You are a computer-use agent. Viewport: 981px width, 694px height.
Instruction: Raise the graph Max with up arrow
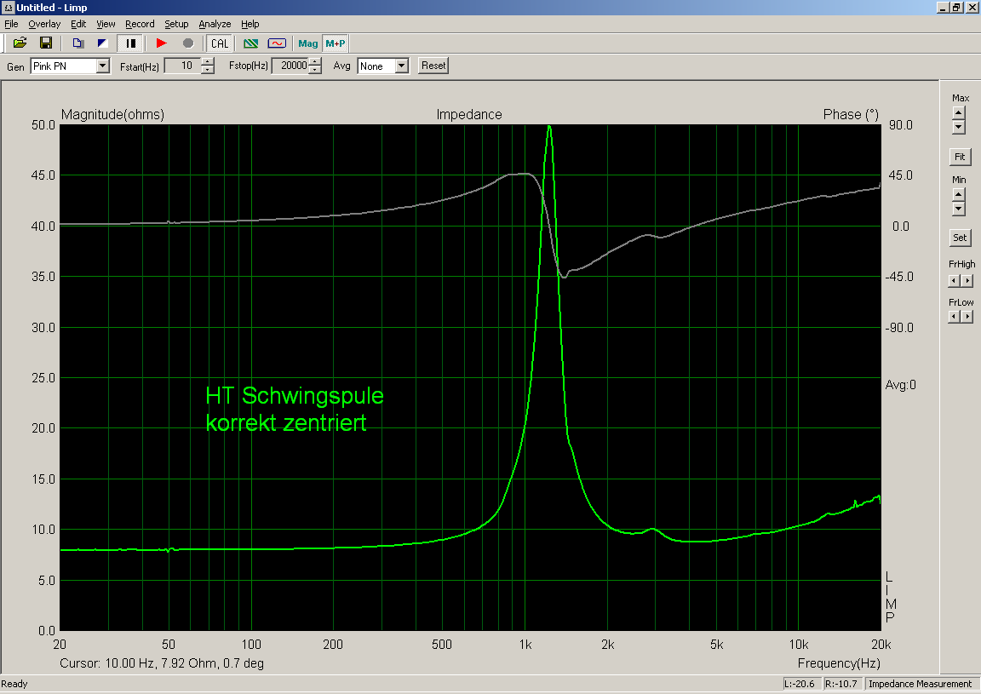[x=959, y=112]
